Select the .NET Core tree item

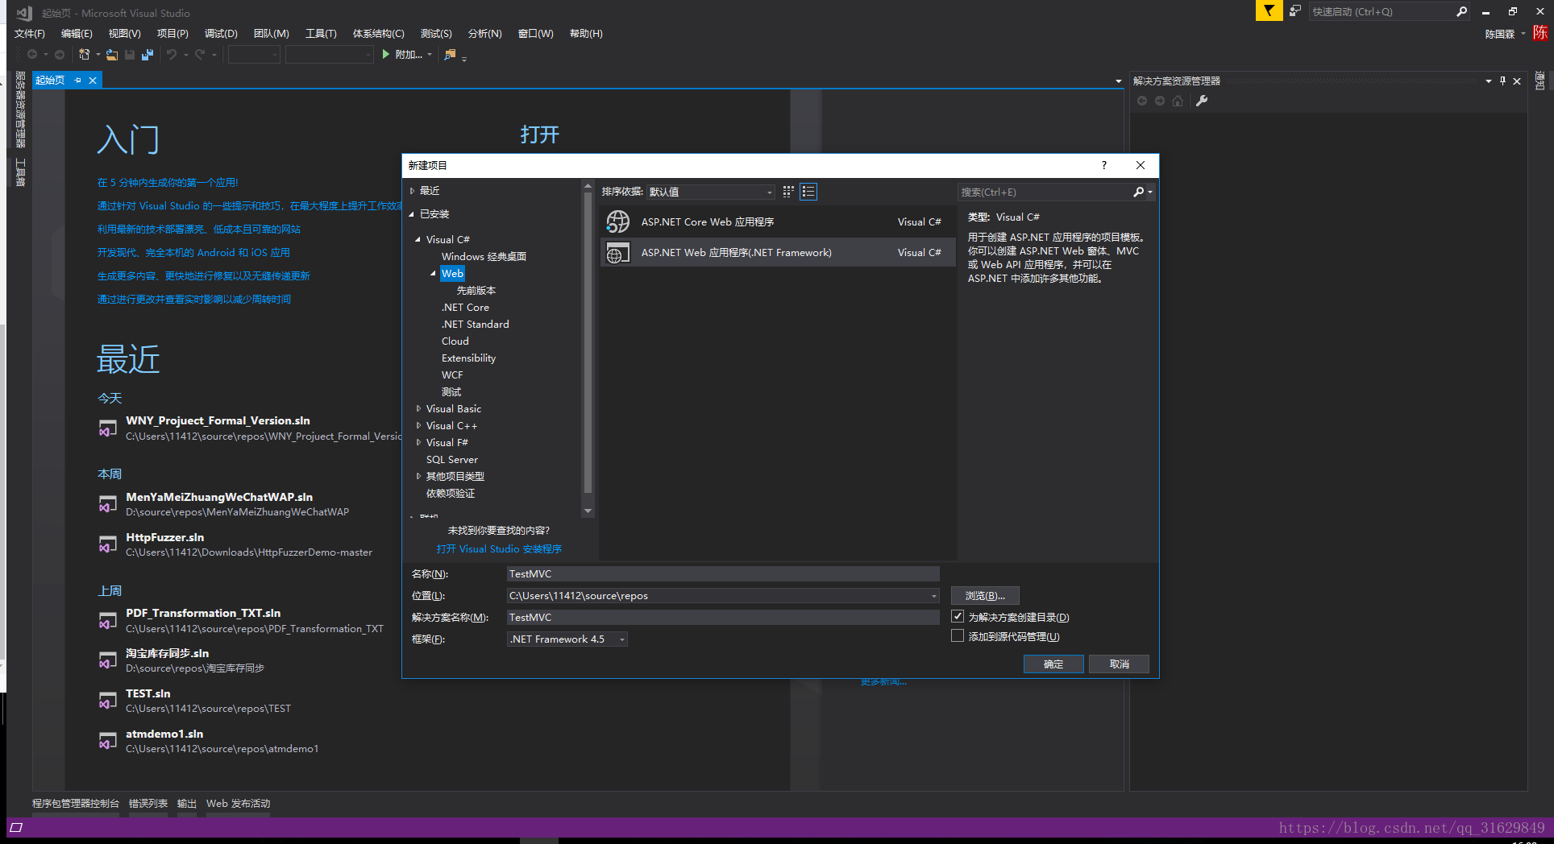[465, 307]
